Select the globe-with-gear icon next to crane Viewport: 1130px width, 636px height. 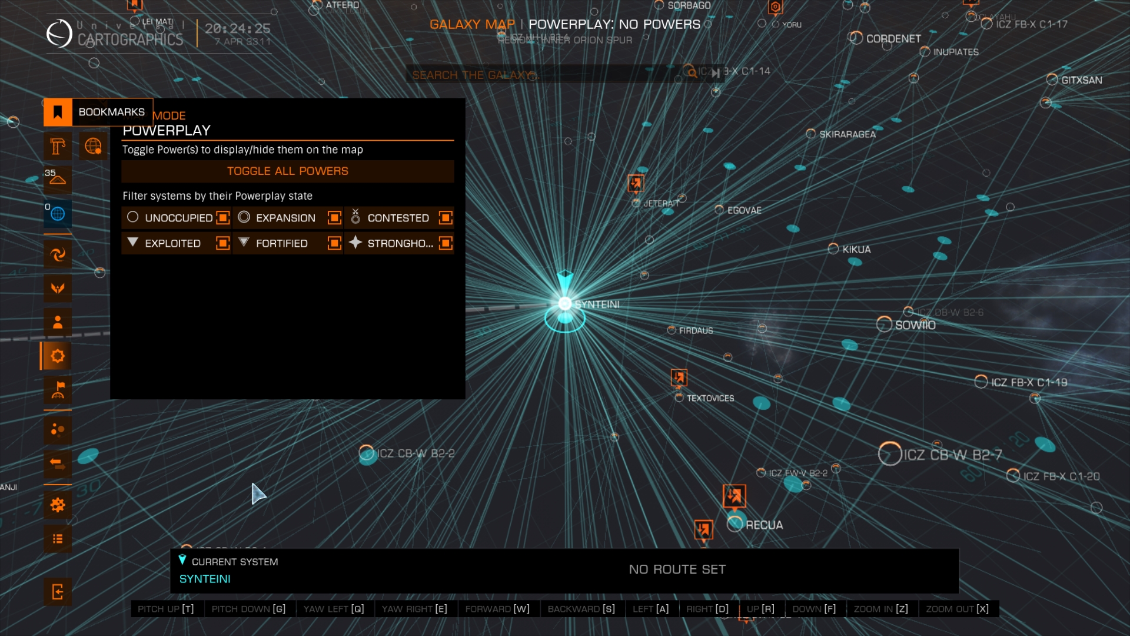[x=93, y=146]
